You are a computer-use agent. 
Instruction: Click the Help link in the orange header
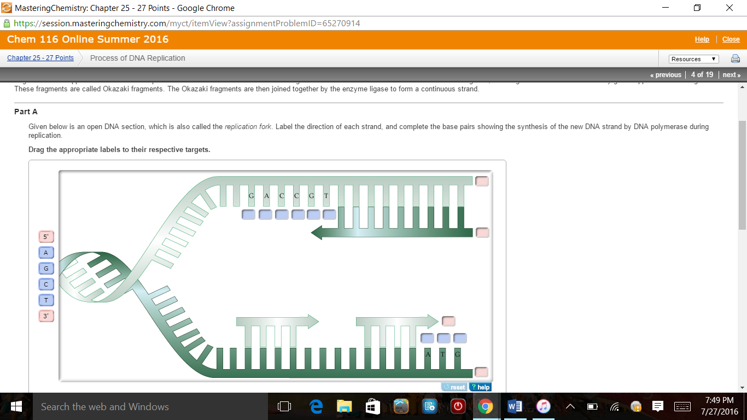coord(702,39)
